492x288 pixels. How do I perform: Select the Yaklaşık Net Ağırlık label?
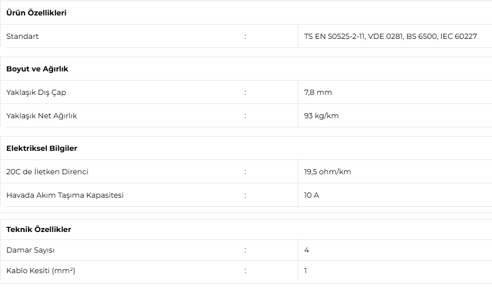pos(41,116)
